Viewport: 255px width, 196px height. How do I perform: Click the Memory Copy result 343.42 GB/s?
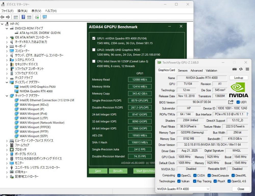tap(140, 94)
